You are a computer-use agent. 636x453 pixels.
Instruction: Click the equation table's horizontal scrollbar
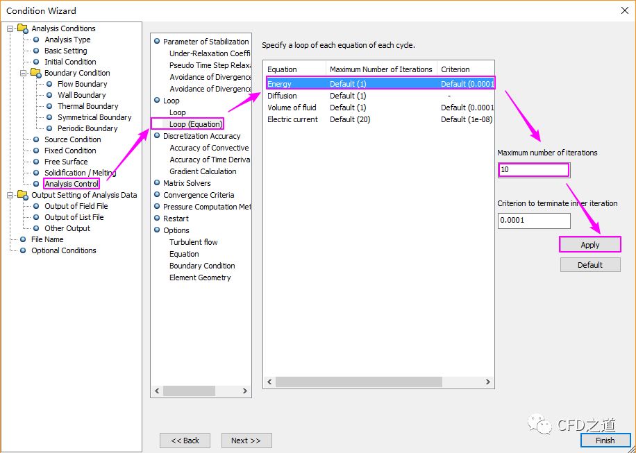[x=358, y=382]
